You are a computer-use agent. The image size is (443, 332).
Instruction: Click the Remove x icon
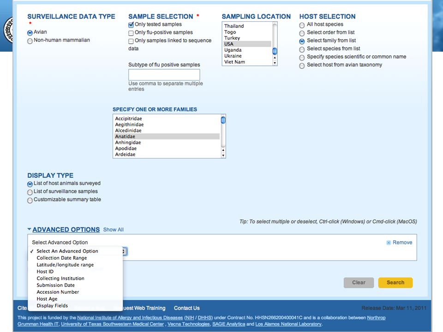[389, 243]
